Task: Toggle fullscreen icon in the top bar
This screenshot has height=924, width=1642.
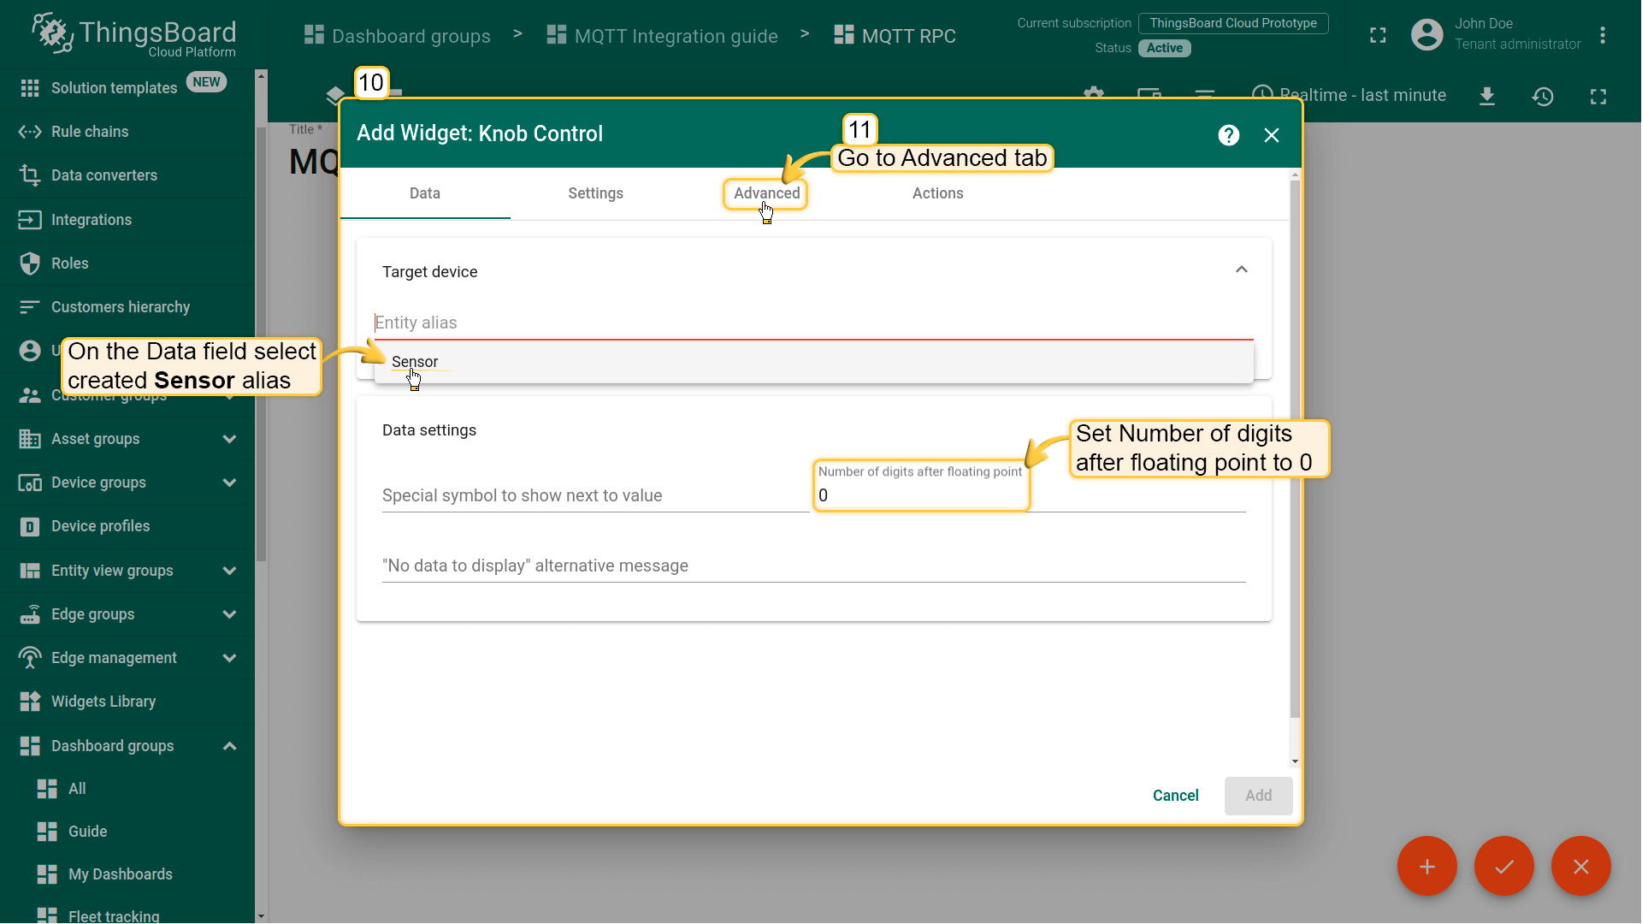Action: point(1378,35)
